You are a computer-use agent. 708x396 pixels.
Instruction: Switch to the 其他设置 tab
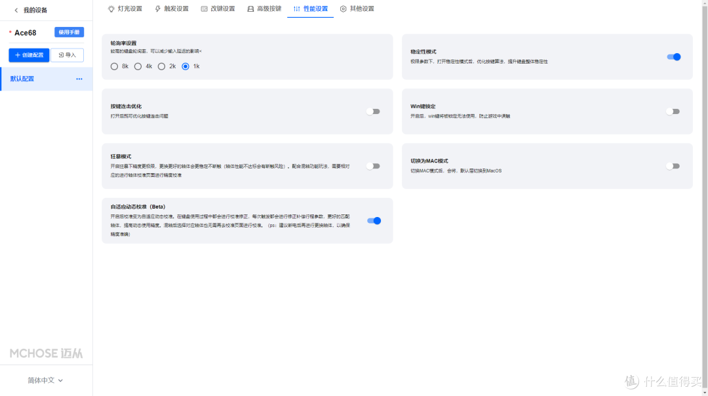tap(357, 9)
